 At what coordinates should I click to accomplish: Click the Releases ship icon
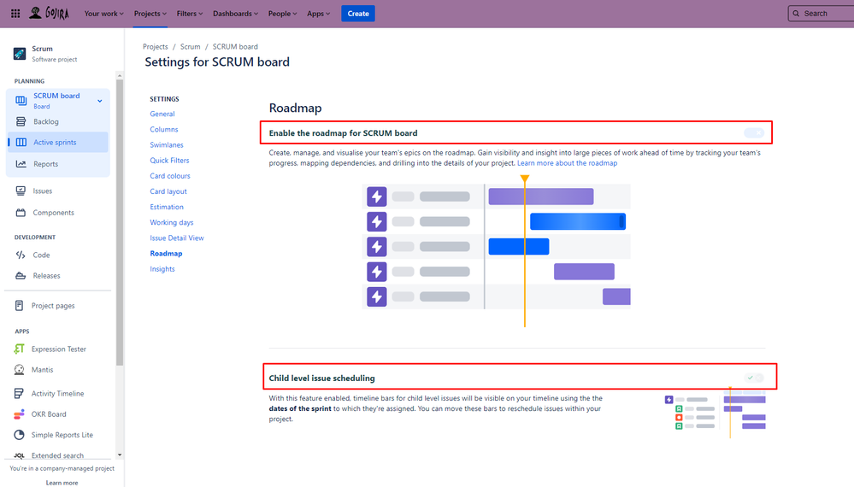[21, 276]
